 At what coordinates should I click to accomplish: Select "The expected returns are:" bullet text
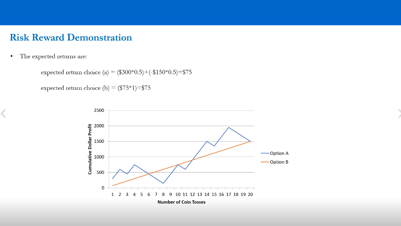(x=53, y=56)
